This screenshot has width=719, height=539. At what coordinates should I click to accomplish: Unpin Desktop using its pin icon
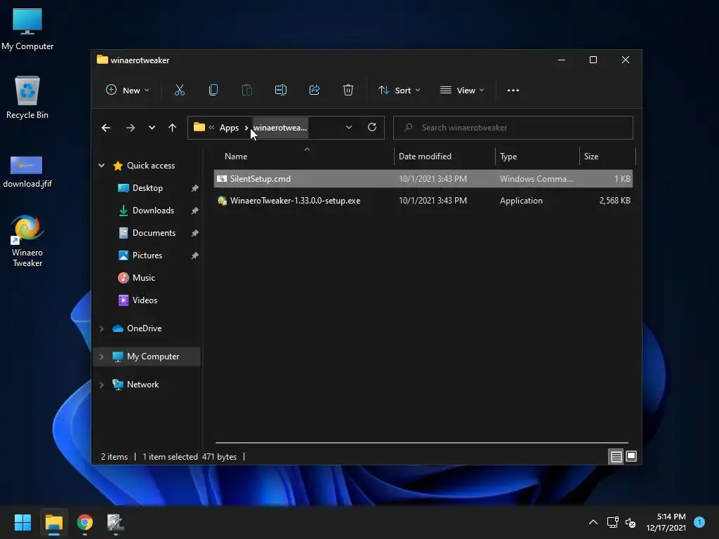point(195,188)
